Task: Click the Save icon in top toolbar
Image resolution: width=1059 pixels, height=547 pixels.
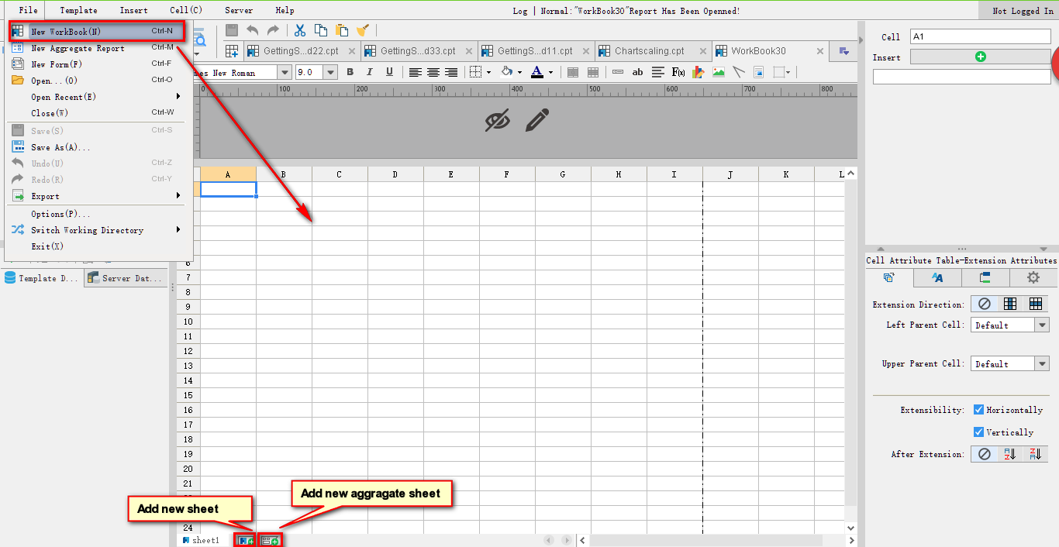Action: (x=231, y=30)
